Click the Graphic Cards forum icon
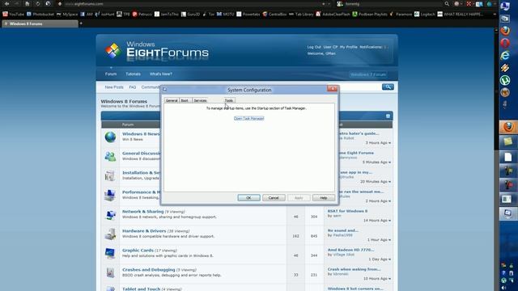The width and height of the screenshot is (518, 291). [x=110, y=253]
